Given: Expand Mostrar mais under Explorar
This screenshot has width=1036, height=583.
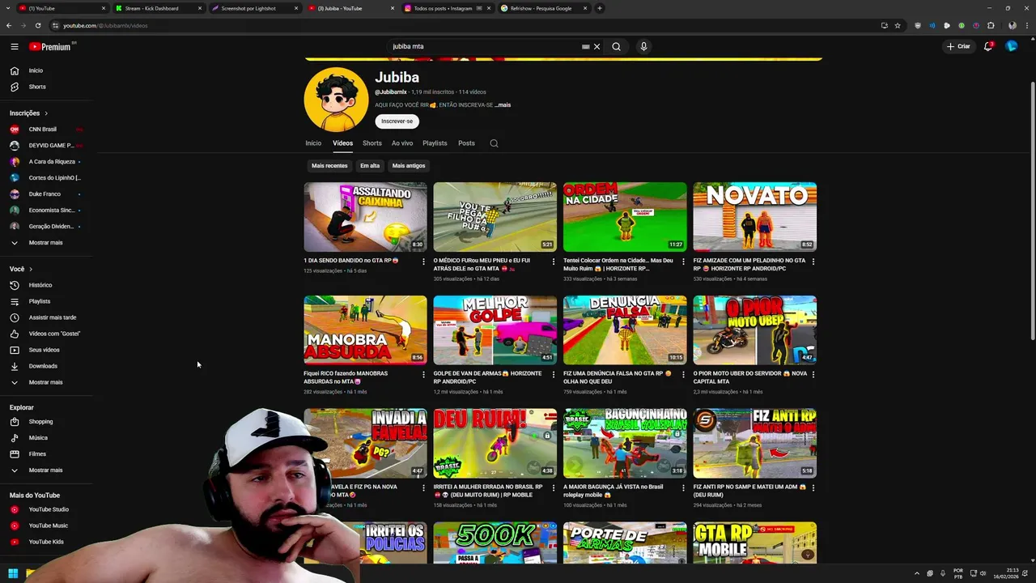Looking at the screenshot, I should [x=46, y=470].
